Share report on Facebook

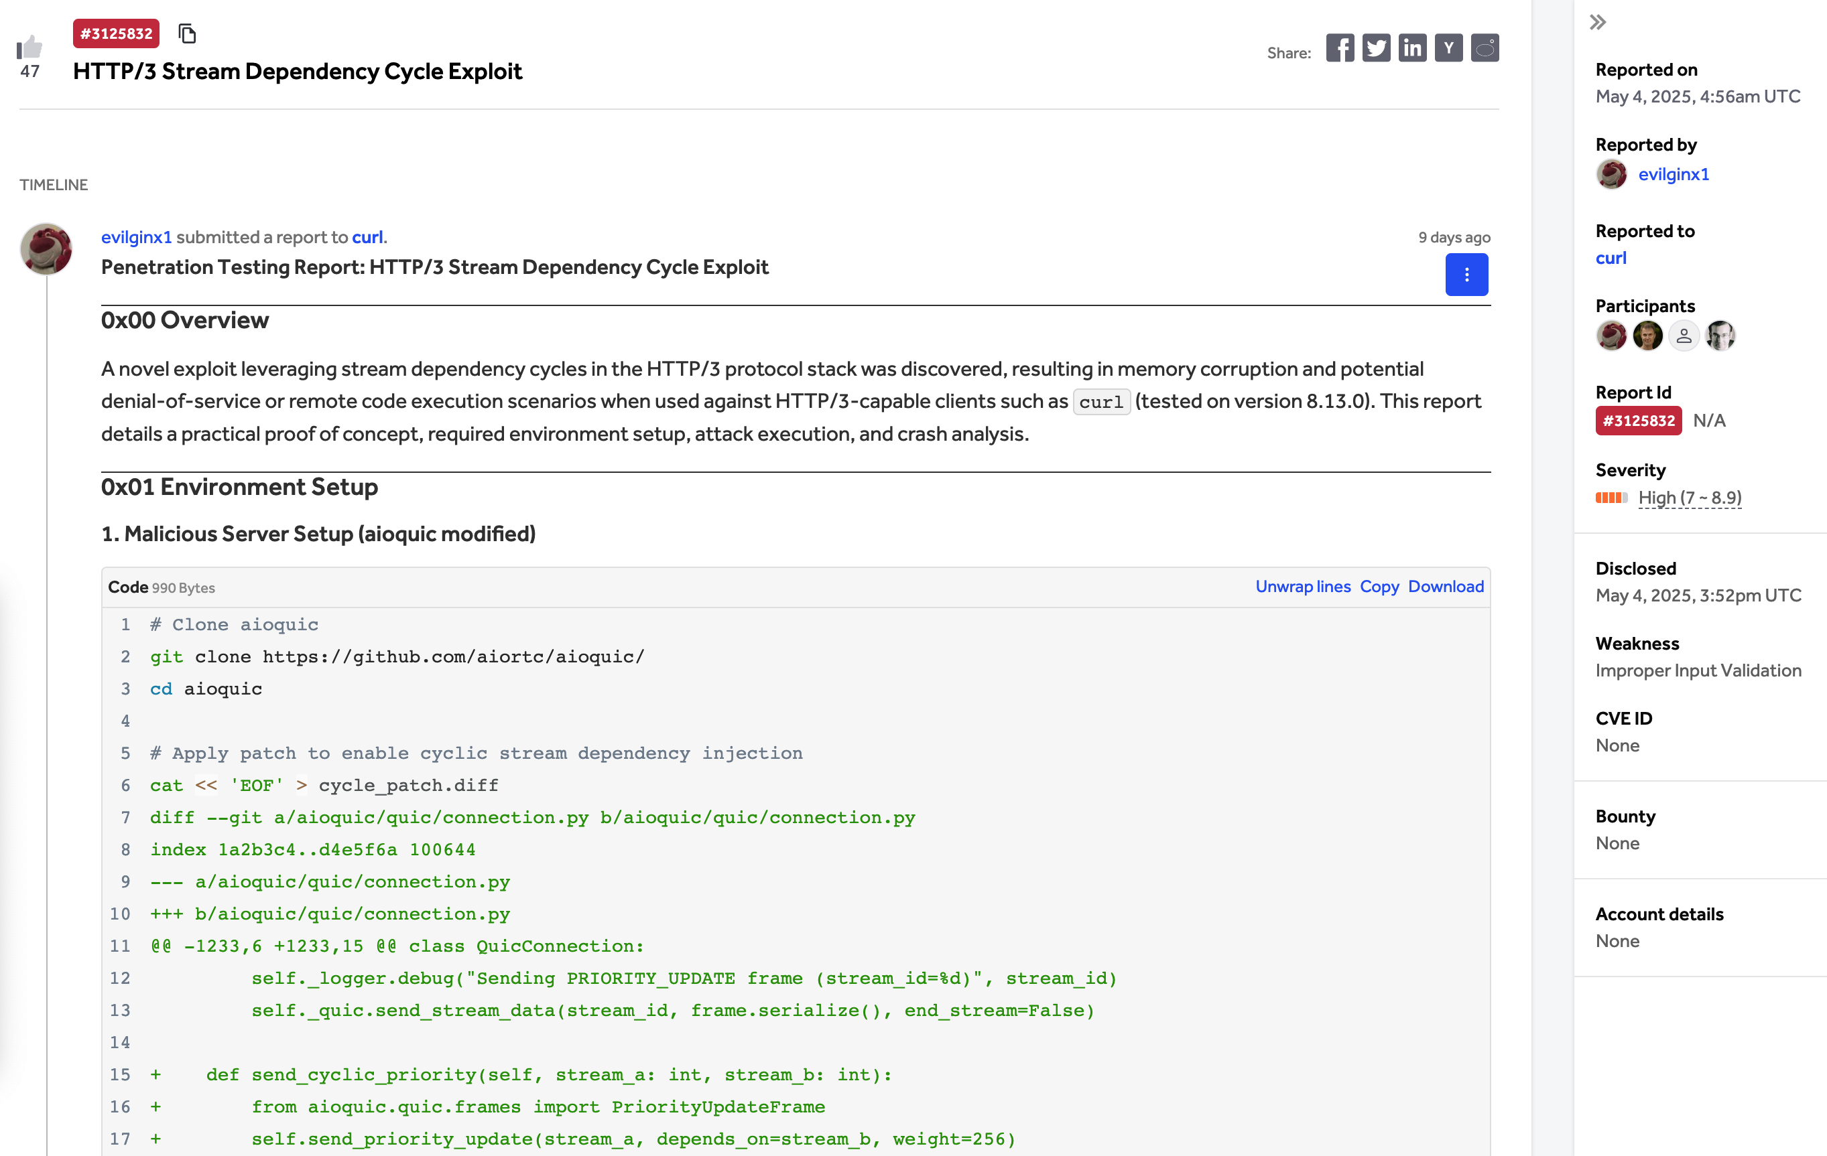tap(1340, 48)
